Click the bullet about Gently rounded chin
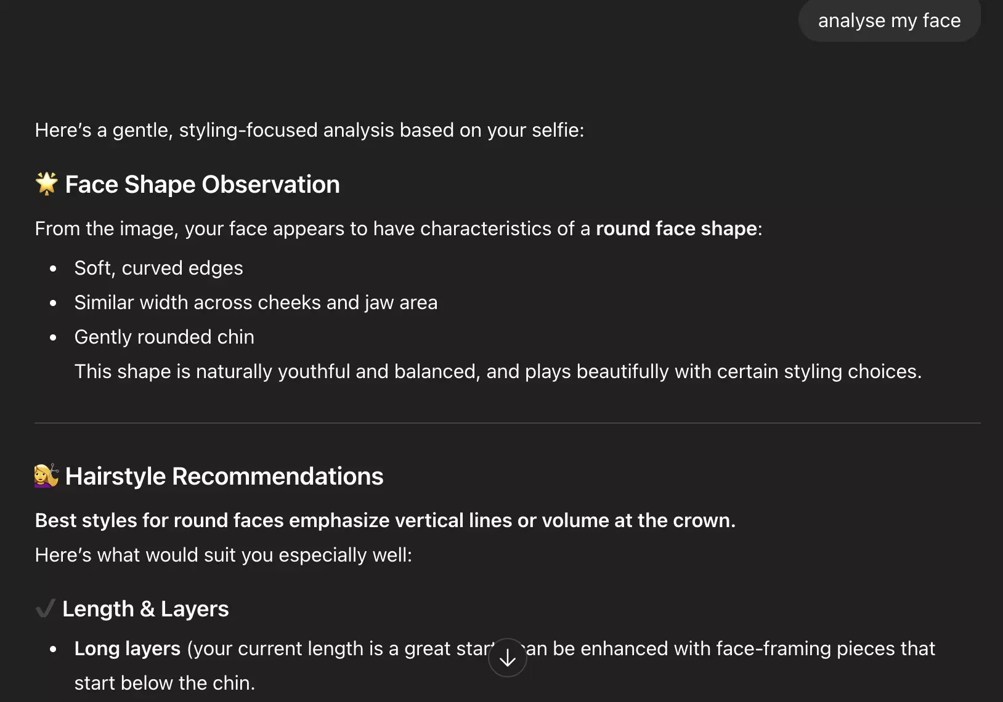 (164, 337)
